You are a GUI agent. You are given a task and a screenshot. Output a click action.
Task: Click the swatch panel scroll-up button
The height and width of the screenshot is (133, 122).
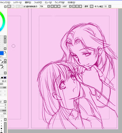pos(5,37)
